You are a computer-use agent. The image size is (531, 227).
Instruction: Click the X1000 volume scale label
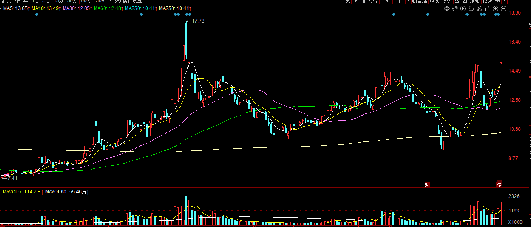tap(515, 222)
